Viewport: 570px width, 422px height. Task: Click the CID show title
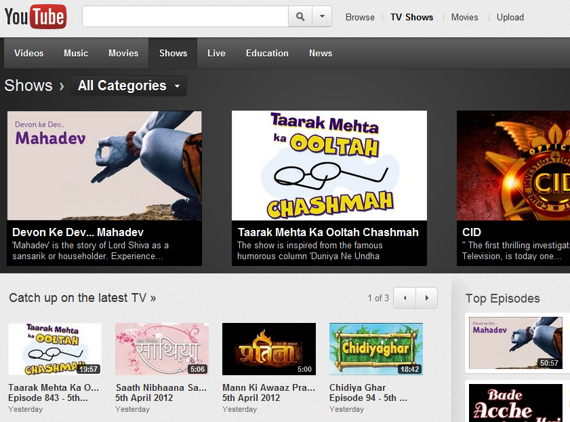click(x=472, y=232)
